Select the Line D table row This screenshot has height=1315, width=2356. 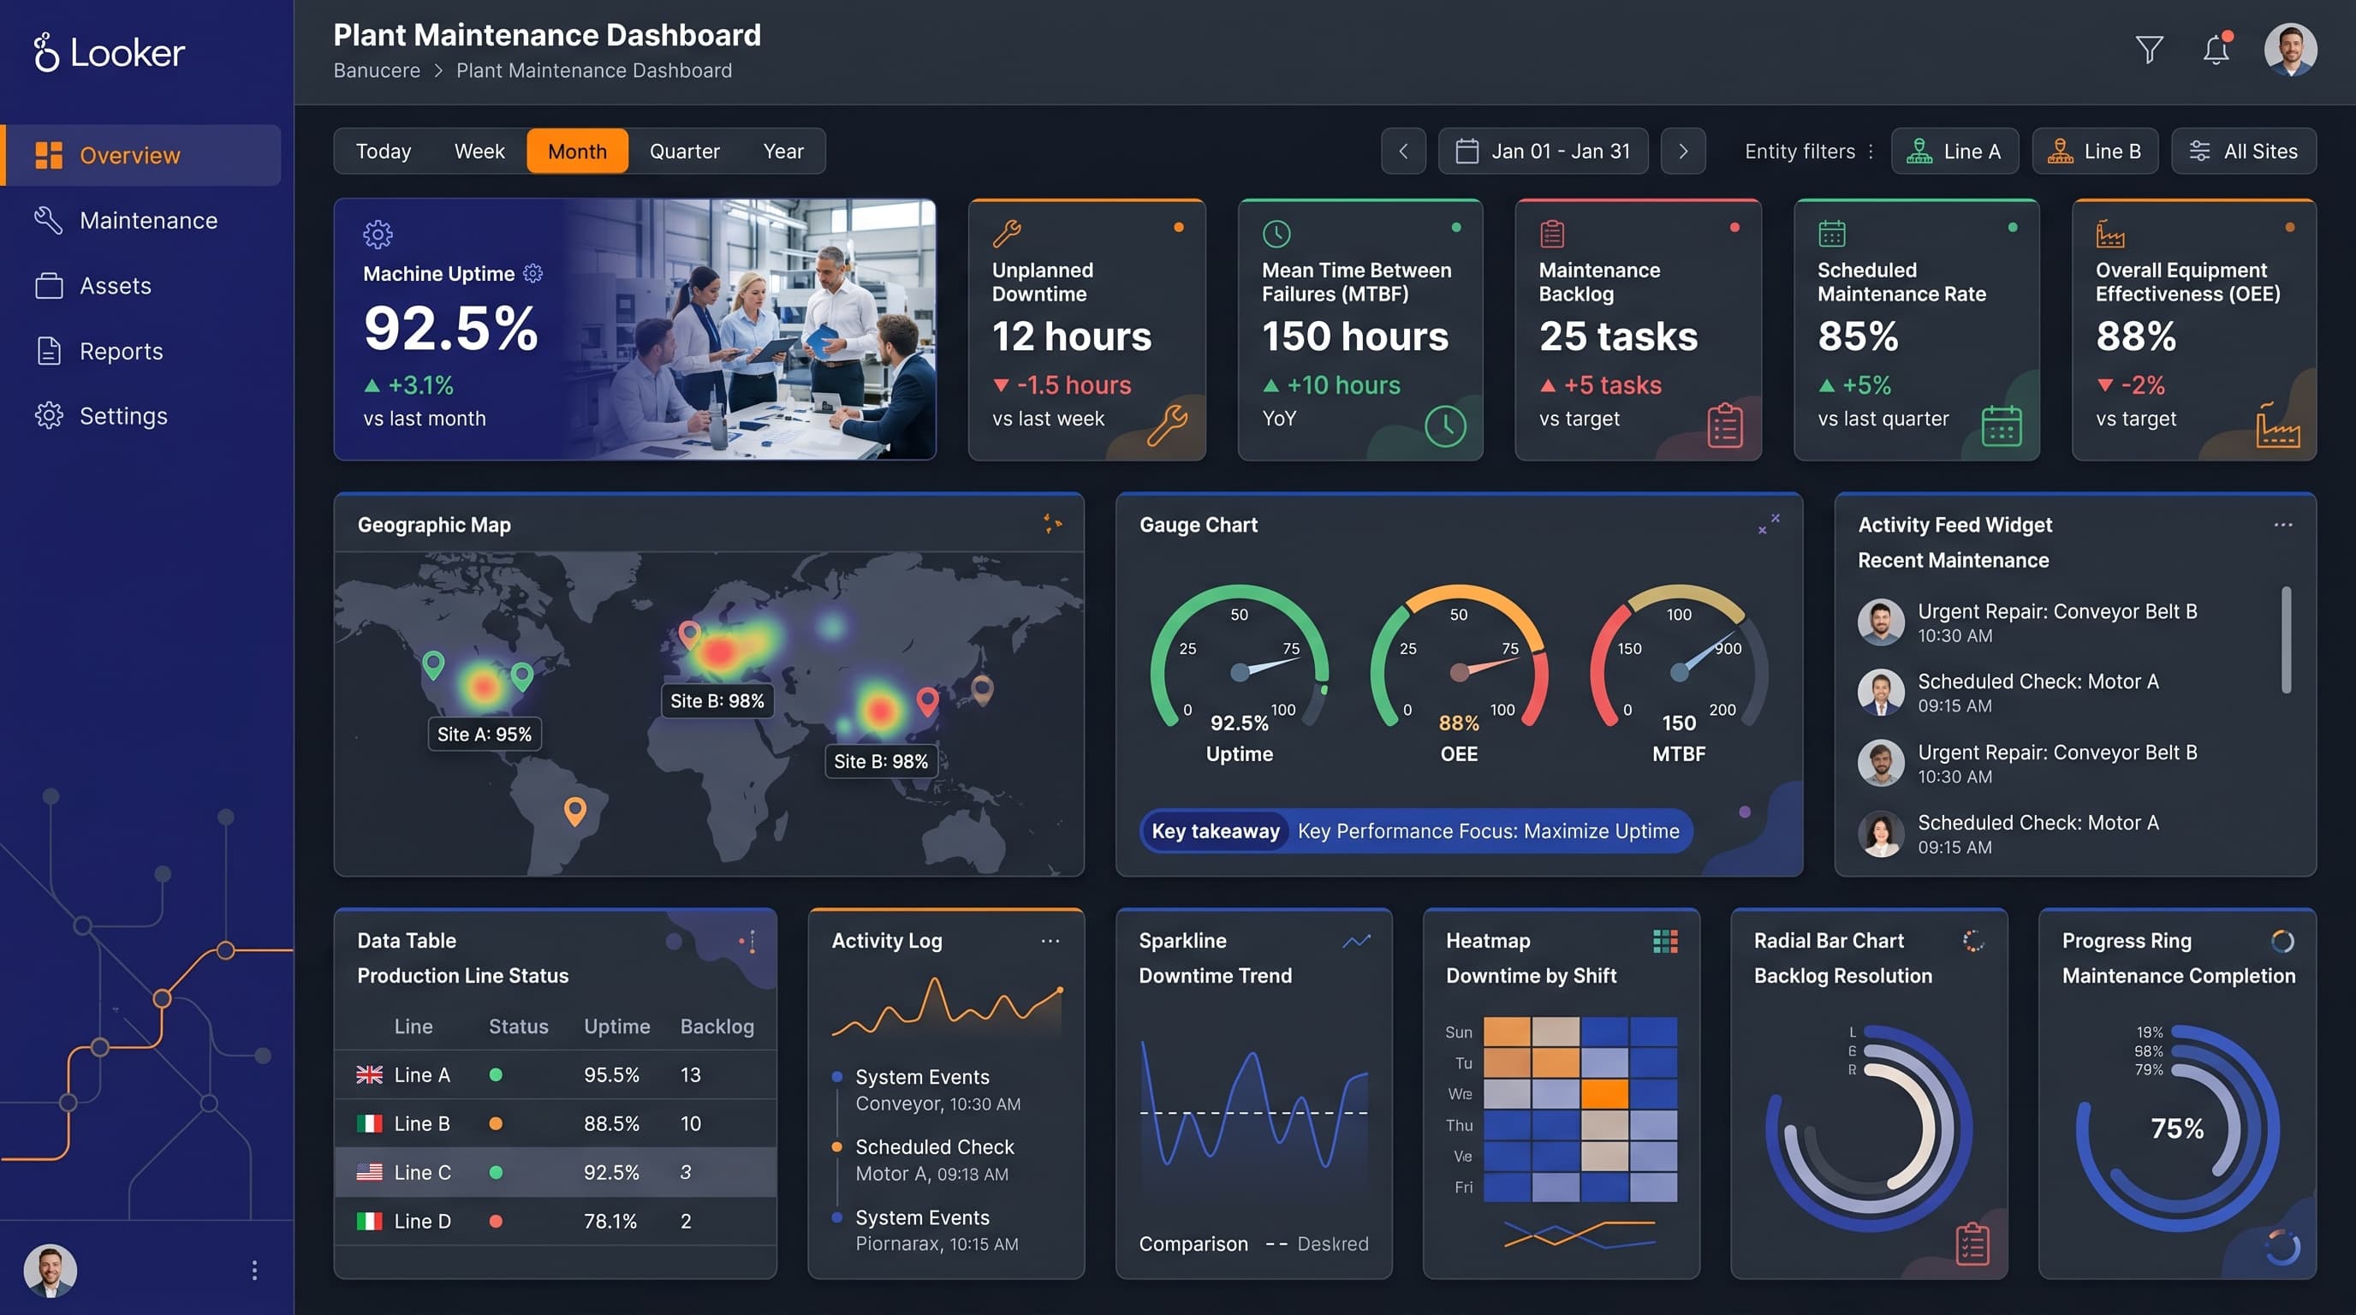click(555, 1221)
